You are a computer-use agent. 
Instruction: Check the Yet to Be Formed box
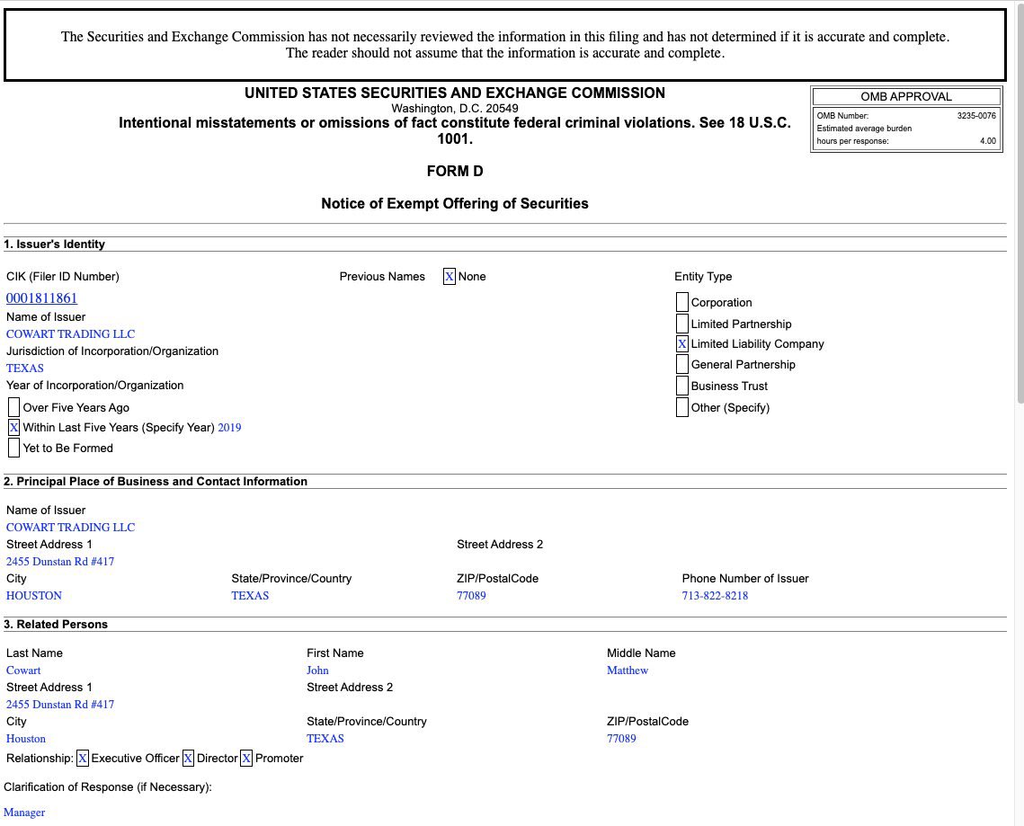[x=13, y=448]
